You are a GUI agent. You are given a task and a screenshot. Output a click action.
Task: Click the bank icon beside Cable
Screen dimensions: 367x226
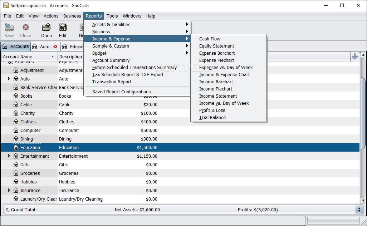pos(16,104)
